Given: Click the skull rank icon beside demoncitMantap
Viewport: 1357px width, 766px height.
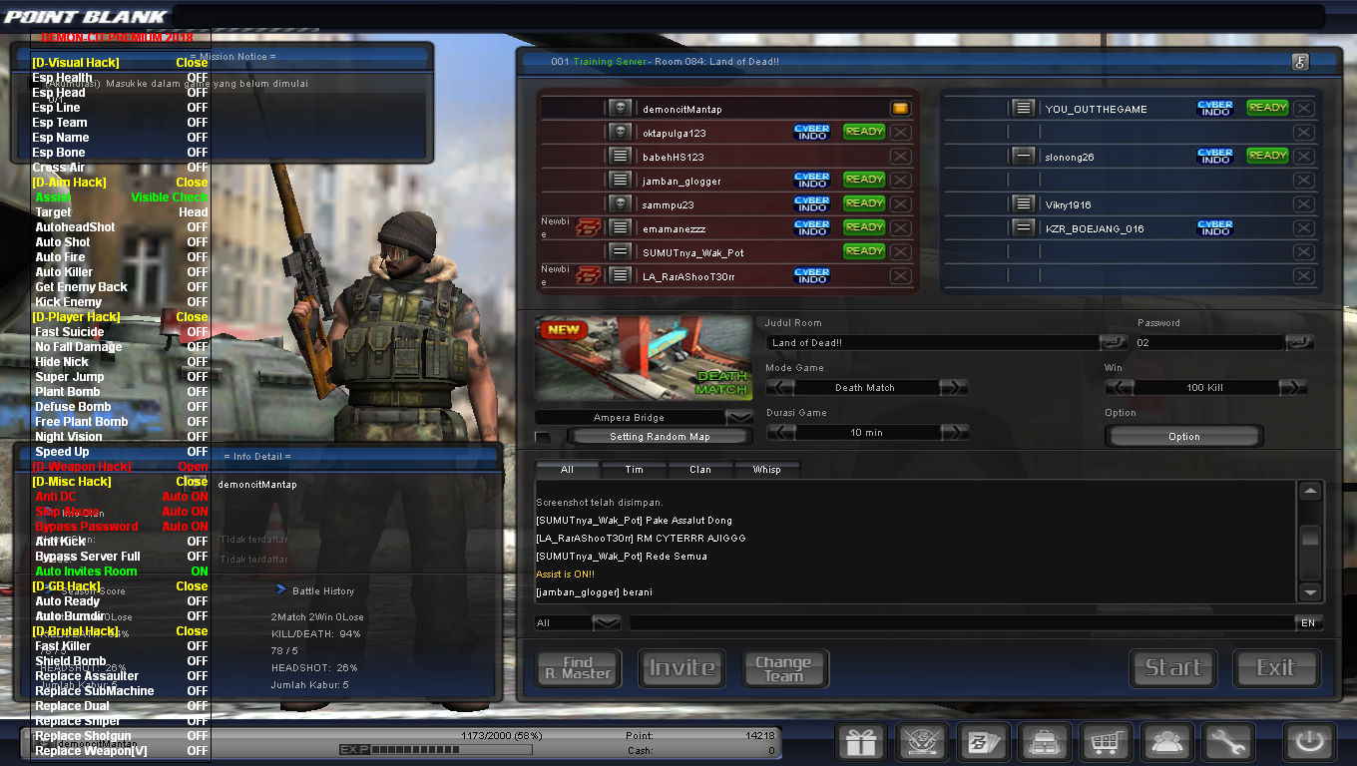Looking at the screenshot, I should click(620, 109).
